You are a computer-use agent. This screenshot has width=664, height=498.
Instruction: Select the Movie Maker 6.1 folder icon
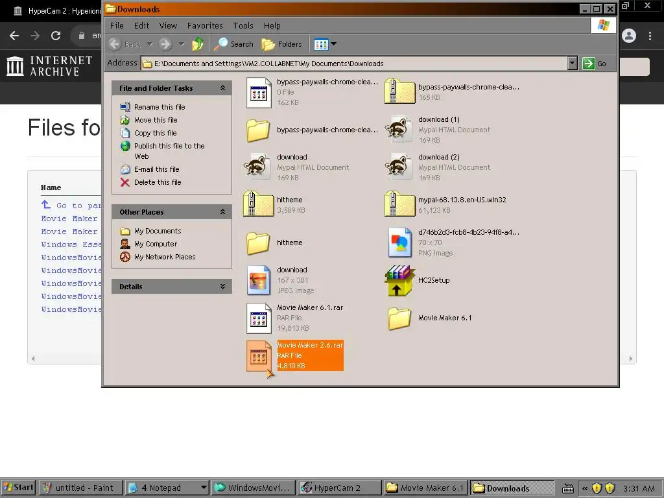[x=399, y=318]
